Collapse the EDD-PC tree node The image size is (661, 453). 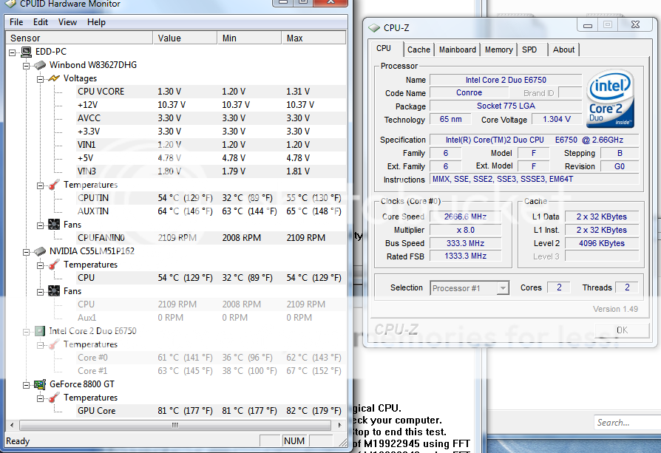tap(13, 52)
